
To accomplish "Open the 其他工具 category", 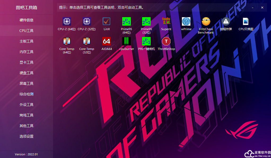I will pyautogui.click(x=27, y=126).
